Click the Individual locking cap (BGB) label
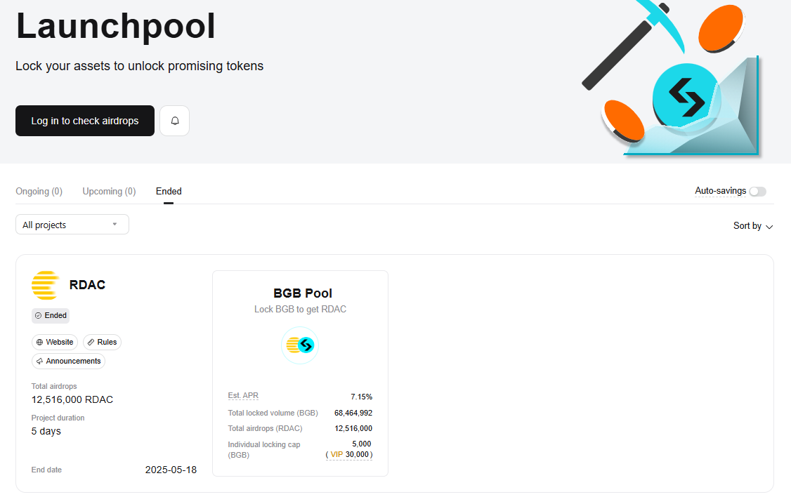The width and height of the screenshot is (791, 497). tap(264, 450)
